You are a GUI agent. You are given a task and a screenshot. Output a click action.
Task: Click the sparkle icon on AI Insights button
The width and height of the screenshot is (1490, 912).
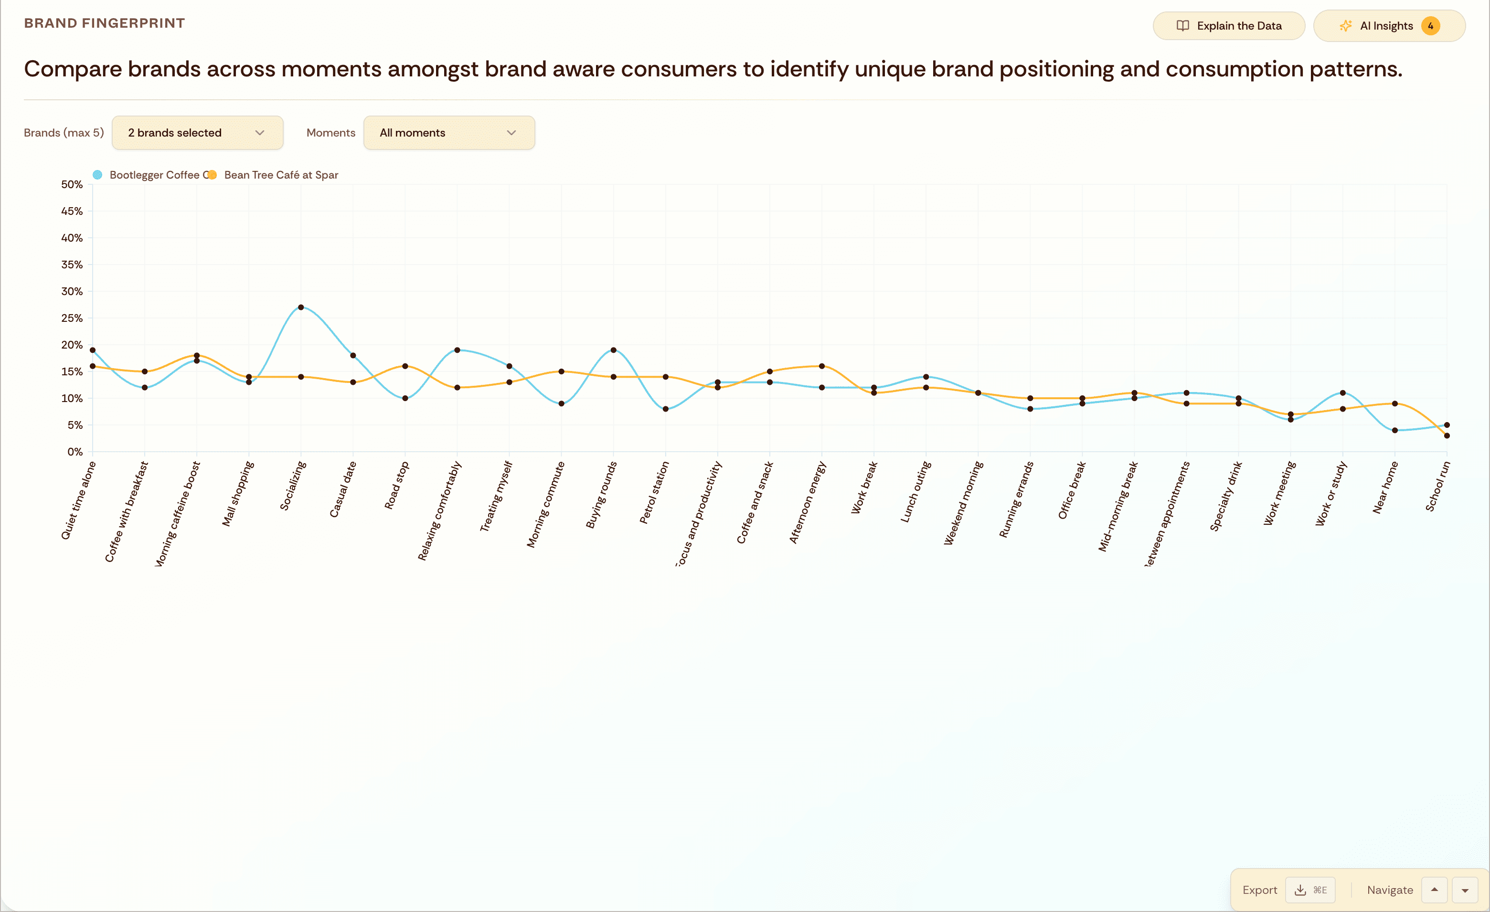click(x=1345, y=25)
